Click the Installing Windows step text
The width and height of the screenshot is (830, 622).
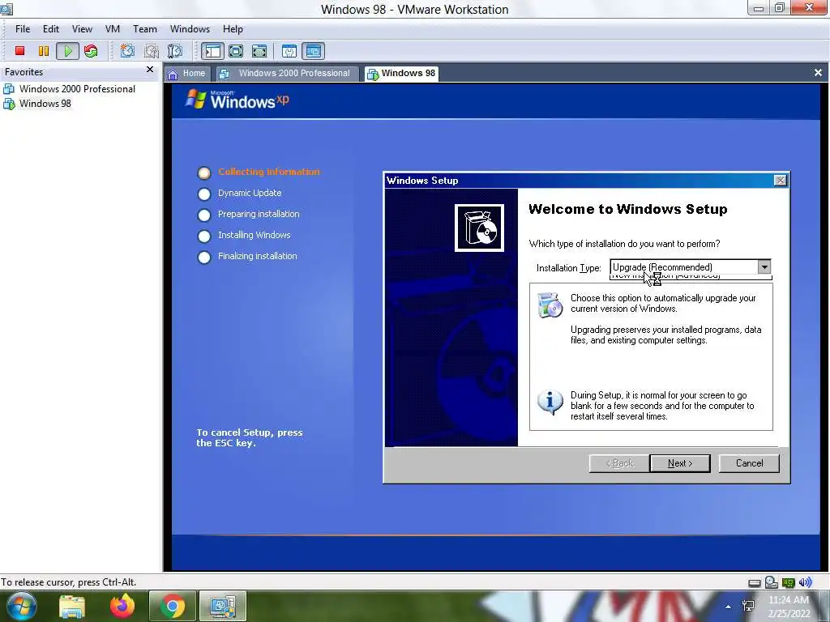254,235
